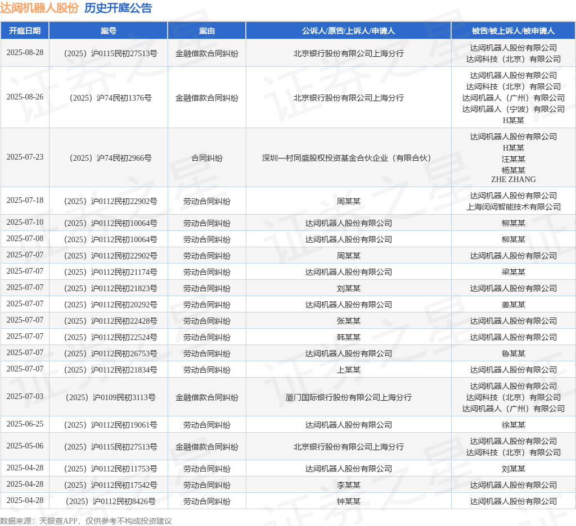This screenshot has height=526, width=576.
Task: Click defendant 徐某某
Action: [x=513, y=425]
